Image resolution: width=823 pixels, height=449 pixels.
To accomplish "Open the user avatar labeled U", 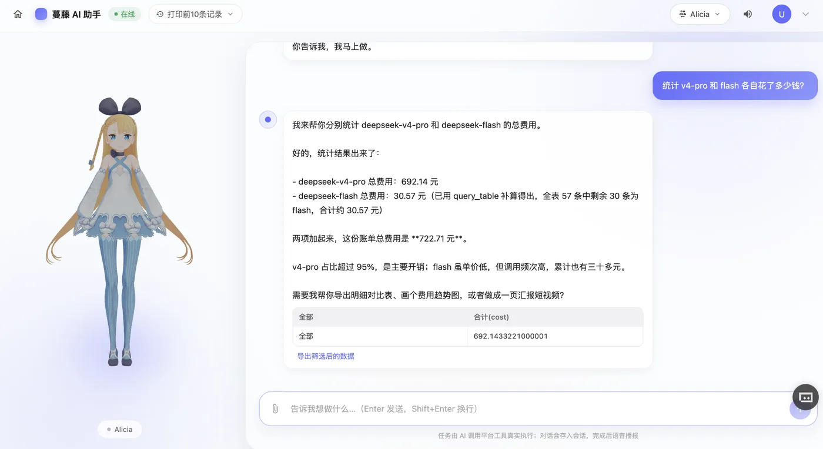I will click(782, 14).
